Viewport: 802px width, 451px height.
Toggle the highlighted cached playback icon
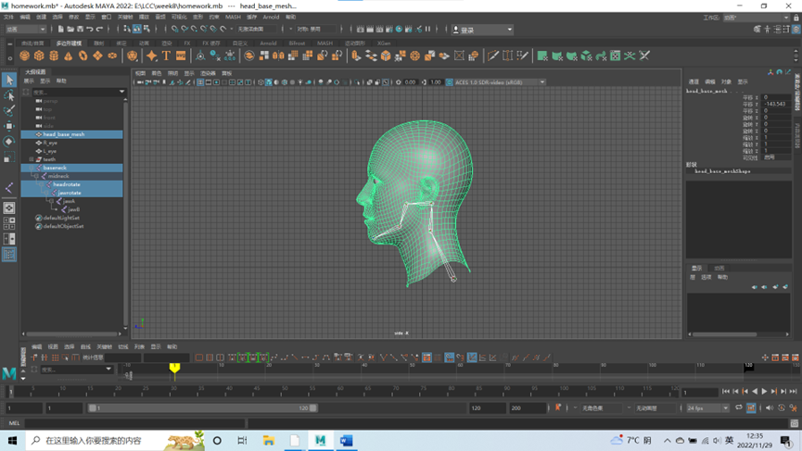pos(751,407)
